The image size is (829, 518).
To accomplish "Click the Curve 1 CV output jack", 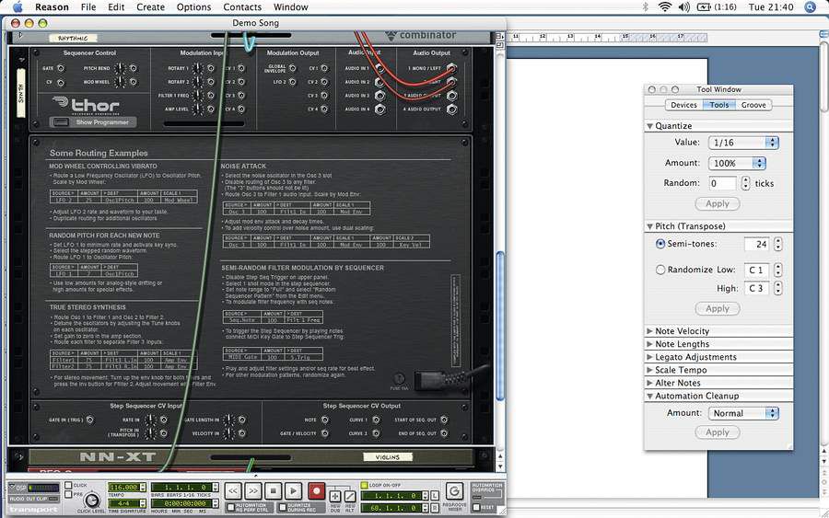I will pos(376,420).
